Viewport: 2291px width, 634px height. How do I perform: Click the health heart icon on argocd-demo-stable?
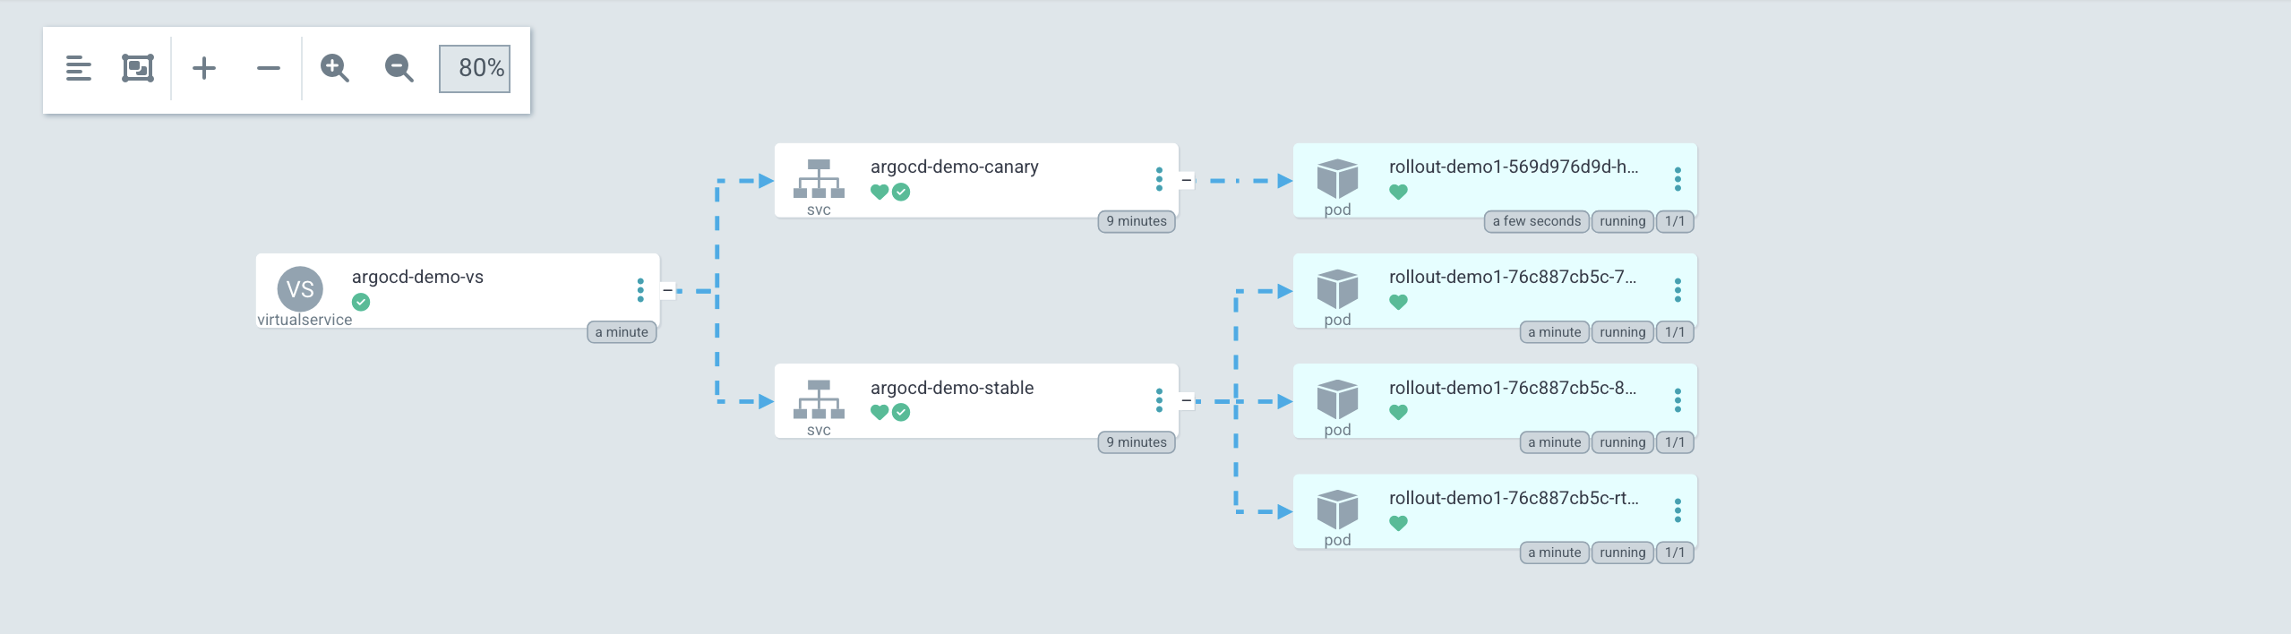(x=880, y=412)
